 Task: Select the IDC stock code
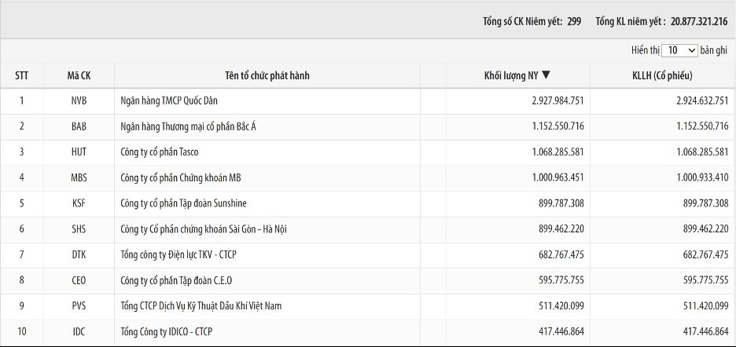point(79,331)
